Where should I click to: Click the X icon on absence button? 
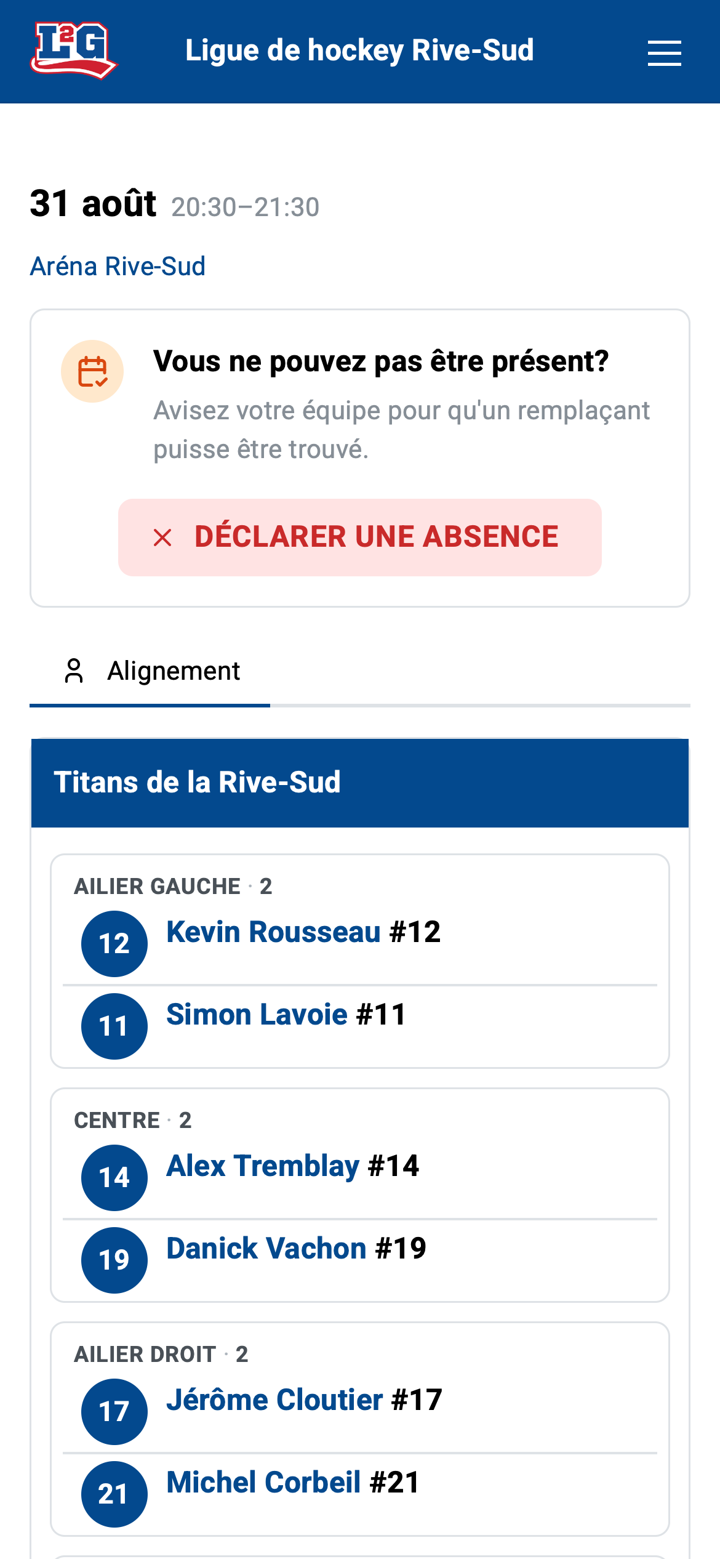pyautogui.click(x=162, y=538)
